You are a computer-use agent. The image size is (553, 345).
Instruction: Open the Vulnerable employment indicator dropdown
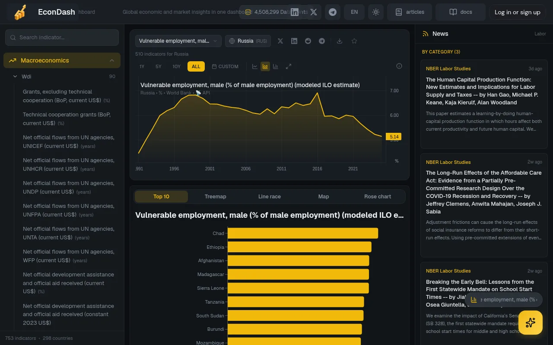click(178, 41)
